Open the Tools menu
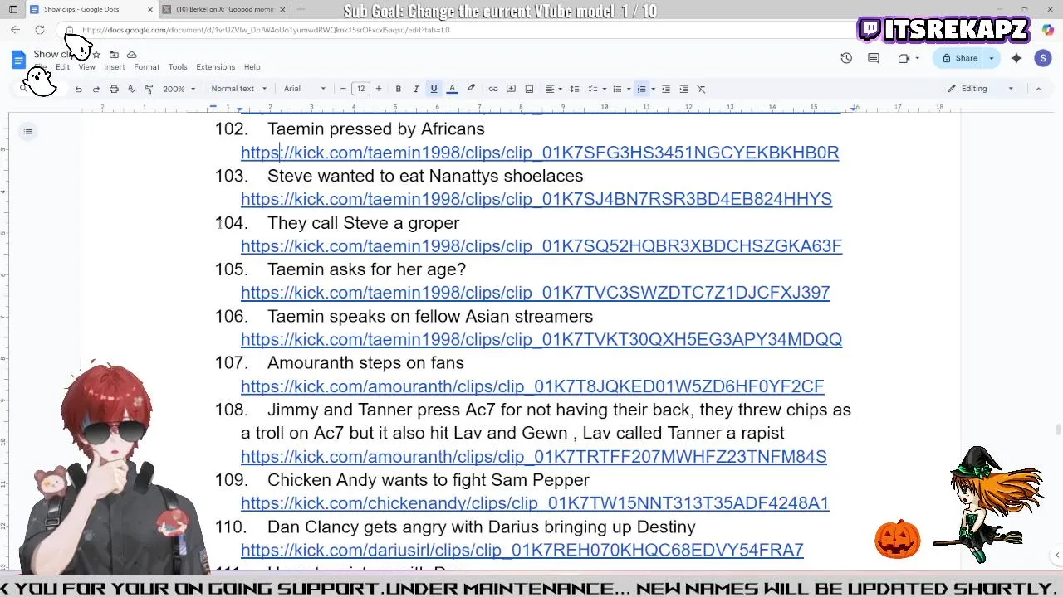Screen dimensions: 1063x597 coord(178,67)
